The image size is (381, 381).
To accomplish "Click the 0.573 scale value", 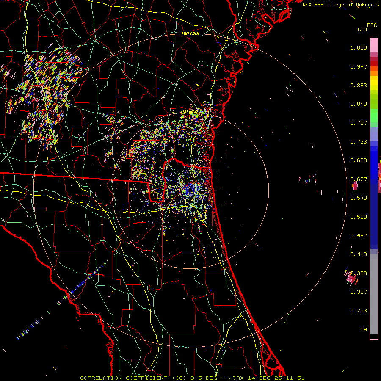I will coord(359,198).
